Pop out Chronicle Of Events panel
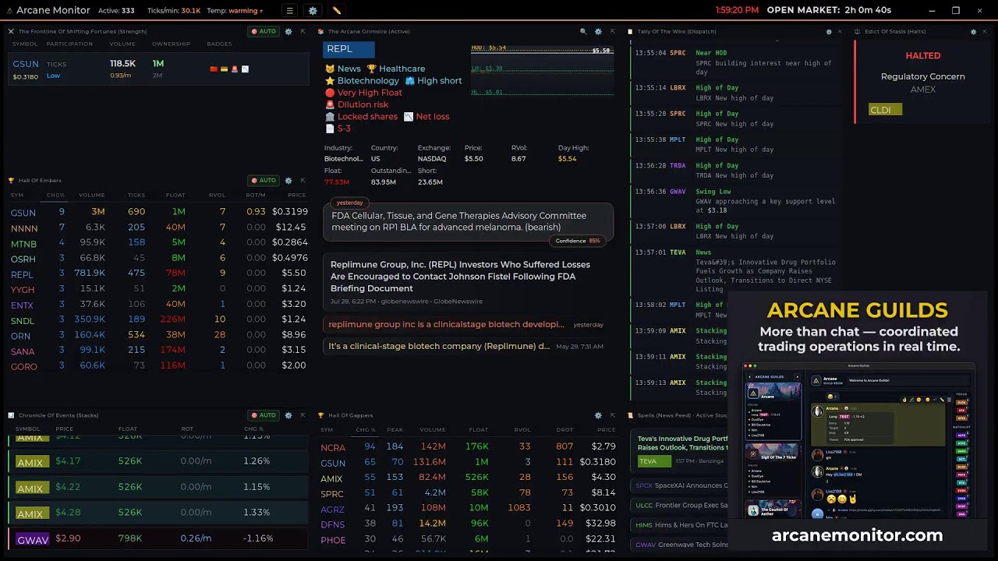This screenshot has height=561, width=998. pos(303,415)
